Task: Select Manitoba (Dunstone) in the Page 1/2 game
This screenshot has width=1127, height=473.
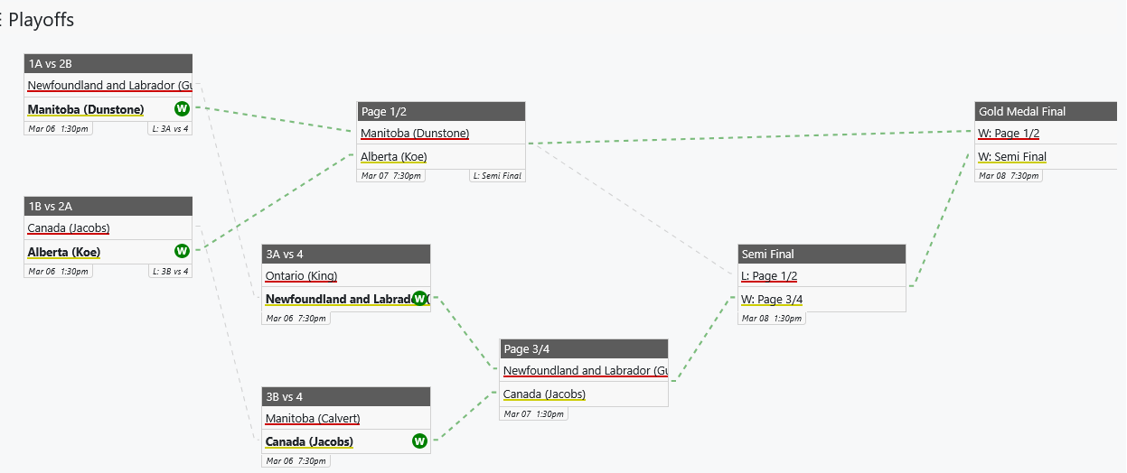Action: 415,133
